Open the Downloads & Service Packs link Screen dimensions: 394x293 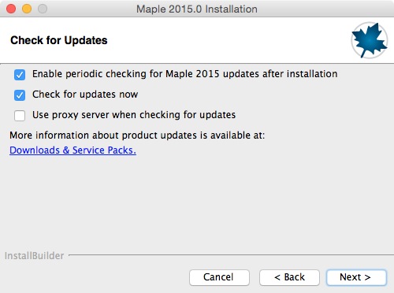(72, 150)
